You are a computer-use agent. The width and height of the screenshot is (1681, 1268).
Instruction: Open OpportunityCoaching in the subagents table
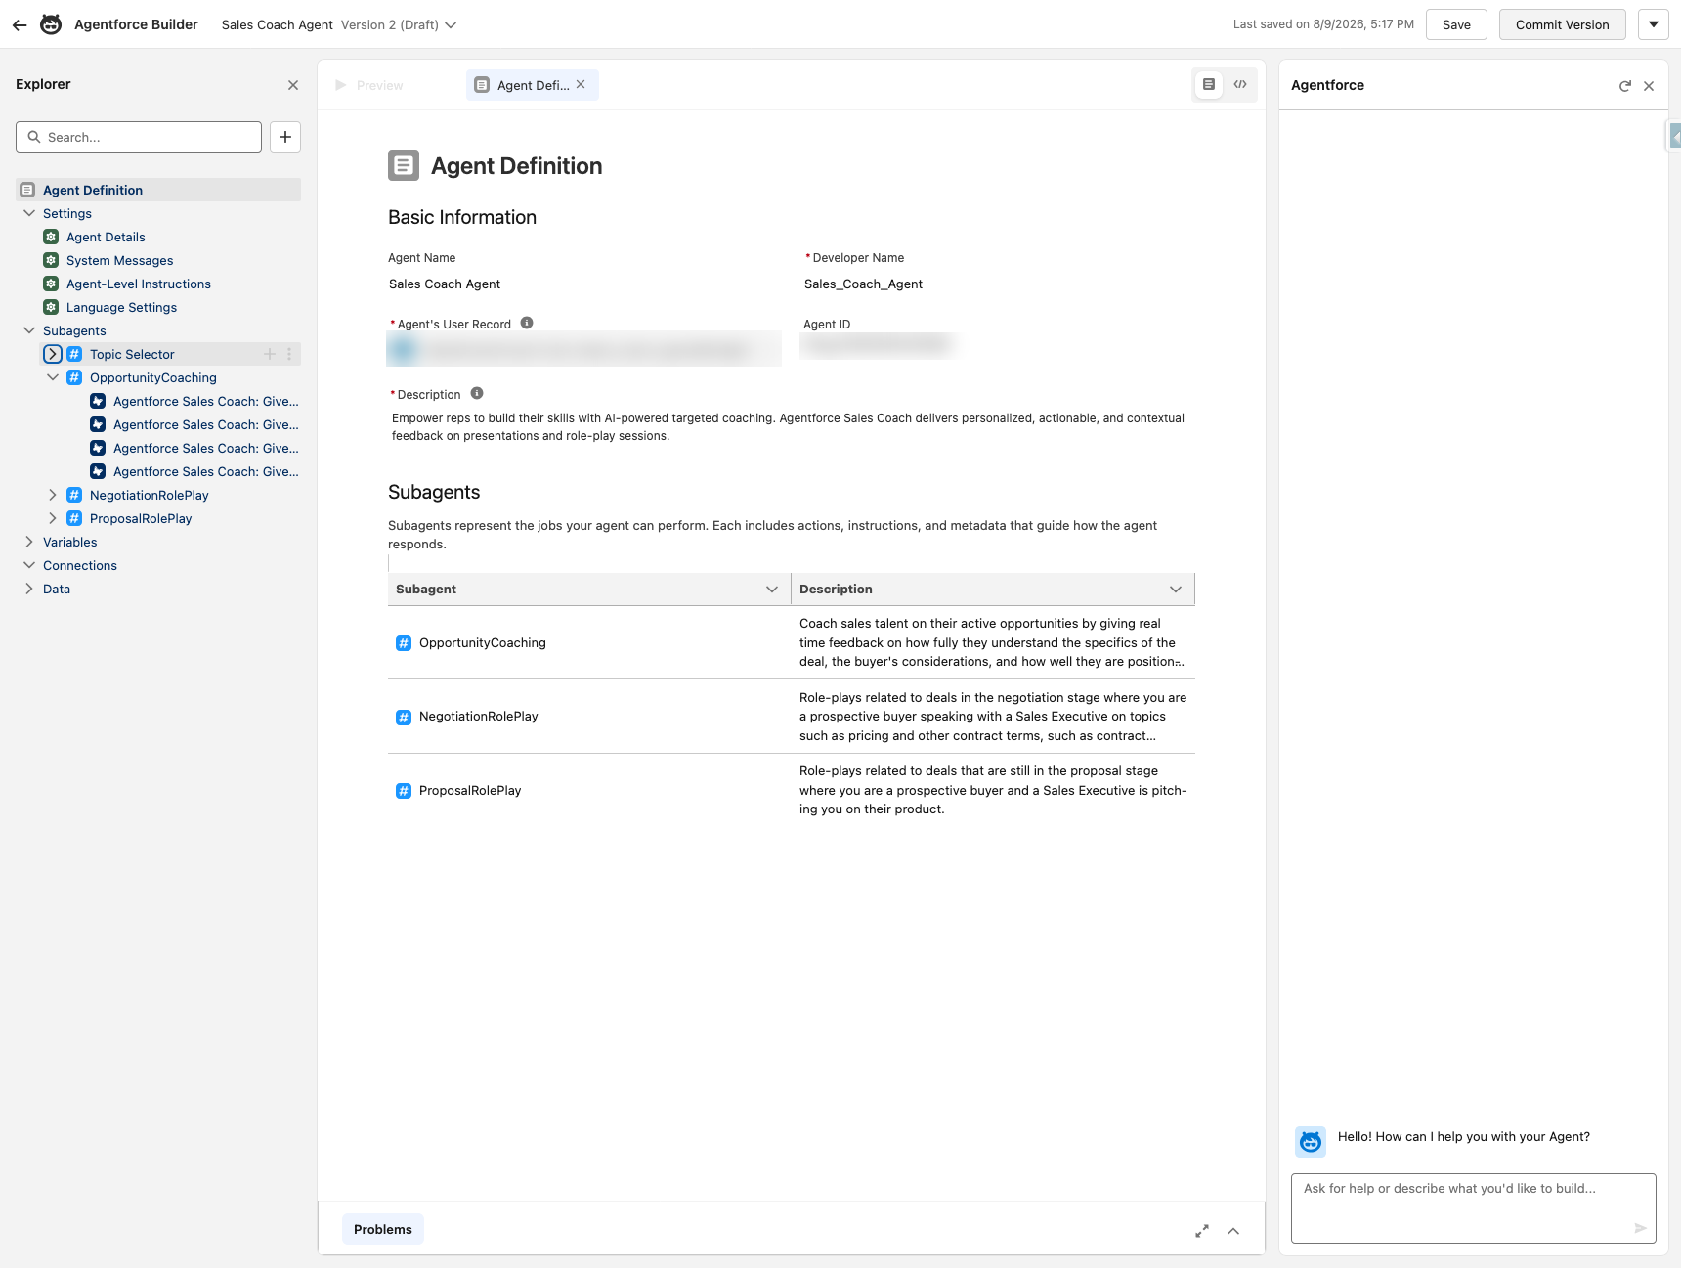coord(483,642)
